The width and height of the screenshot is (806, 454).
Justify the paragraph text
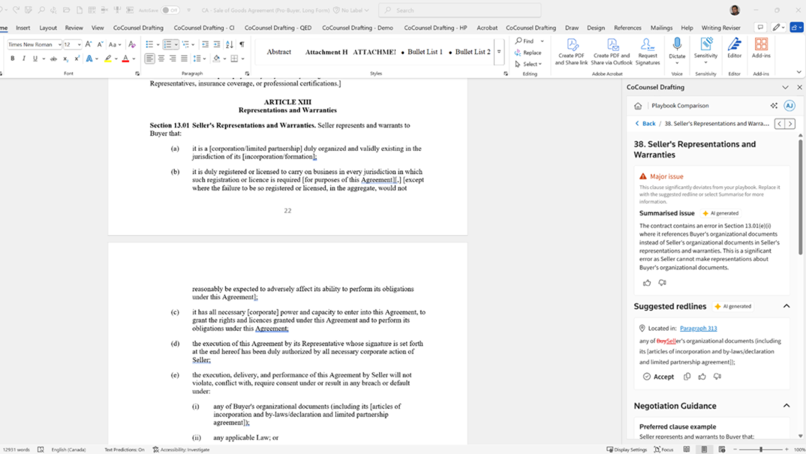tap(184, 58)
